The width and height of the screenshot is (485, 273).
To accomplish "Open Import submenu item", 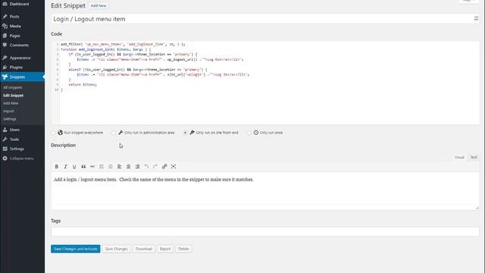I will 8,111.
